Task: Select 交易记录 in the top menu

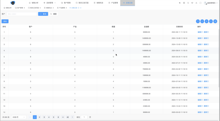Action: [x=128, y=3]
